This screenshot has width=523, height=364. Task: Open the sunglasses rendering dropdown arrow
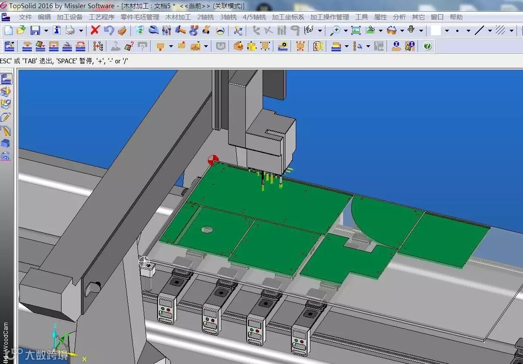(402, 31)
